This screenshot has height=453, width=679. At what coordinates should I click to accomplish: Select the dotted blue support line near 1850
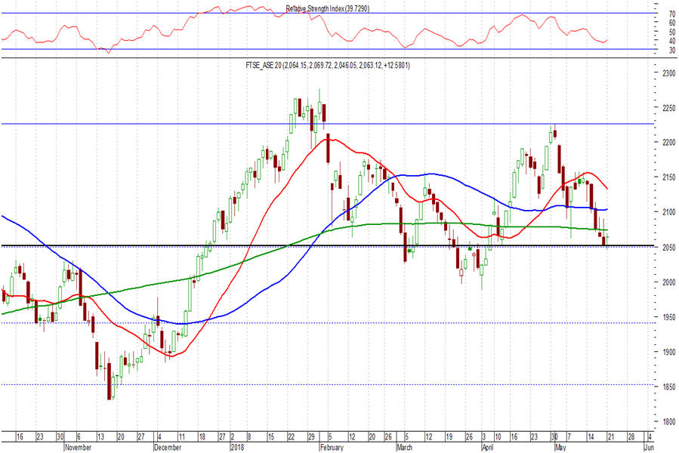click(327, 384)
